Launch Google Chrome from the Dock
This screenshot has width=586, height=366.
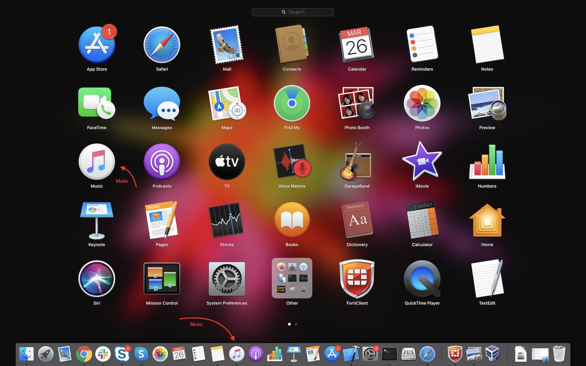click(84, 354)
